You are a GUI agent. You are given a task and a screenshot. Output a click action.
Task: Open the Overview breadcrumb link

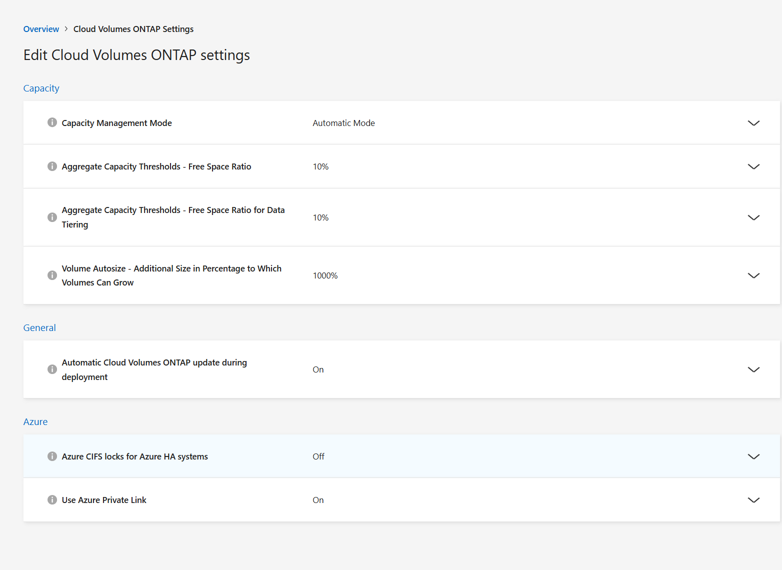41,28
